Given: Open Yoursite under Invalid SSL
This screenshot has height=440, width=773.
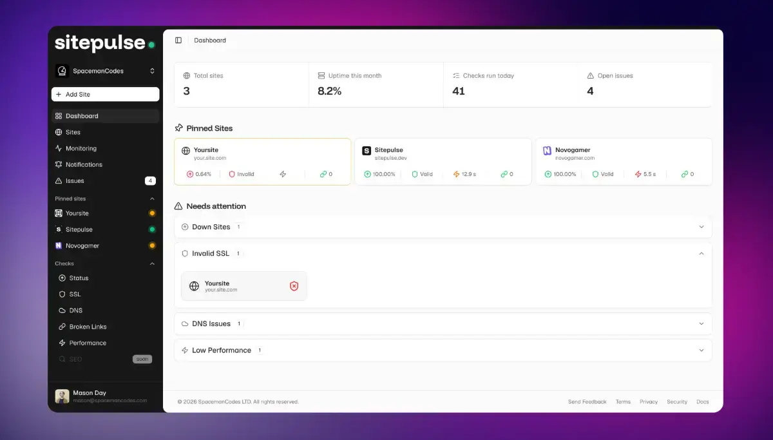Looking at the screenshot, I should [244, 286].
